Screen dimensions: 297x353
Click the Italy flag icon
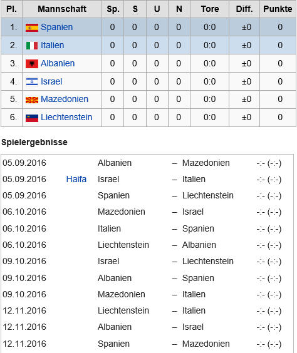pyautogui.click(x=32, y=46)
